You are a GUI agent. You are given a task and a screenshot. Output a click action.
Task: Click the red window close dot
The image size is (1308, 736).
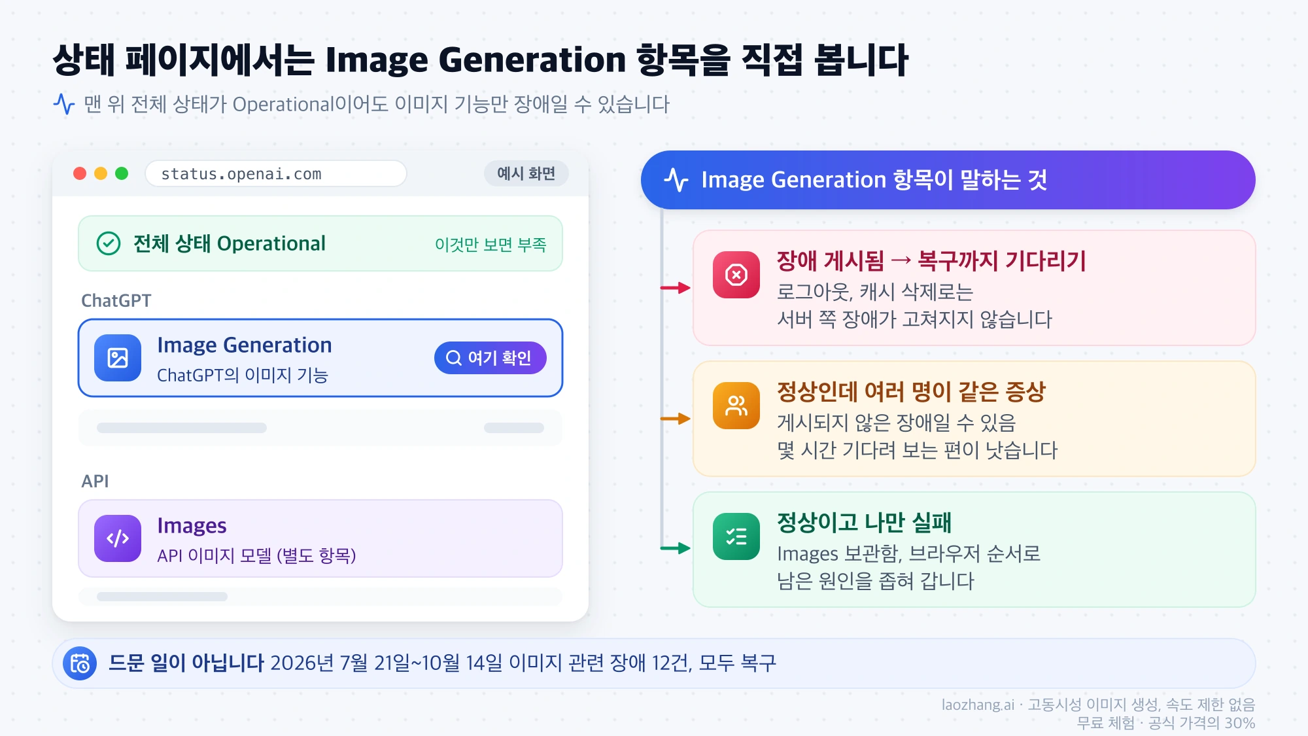click(x=80, y=173)
